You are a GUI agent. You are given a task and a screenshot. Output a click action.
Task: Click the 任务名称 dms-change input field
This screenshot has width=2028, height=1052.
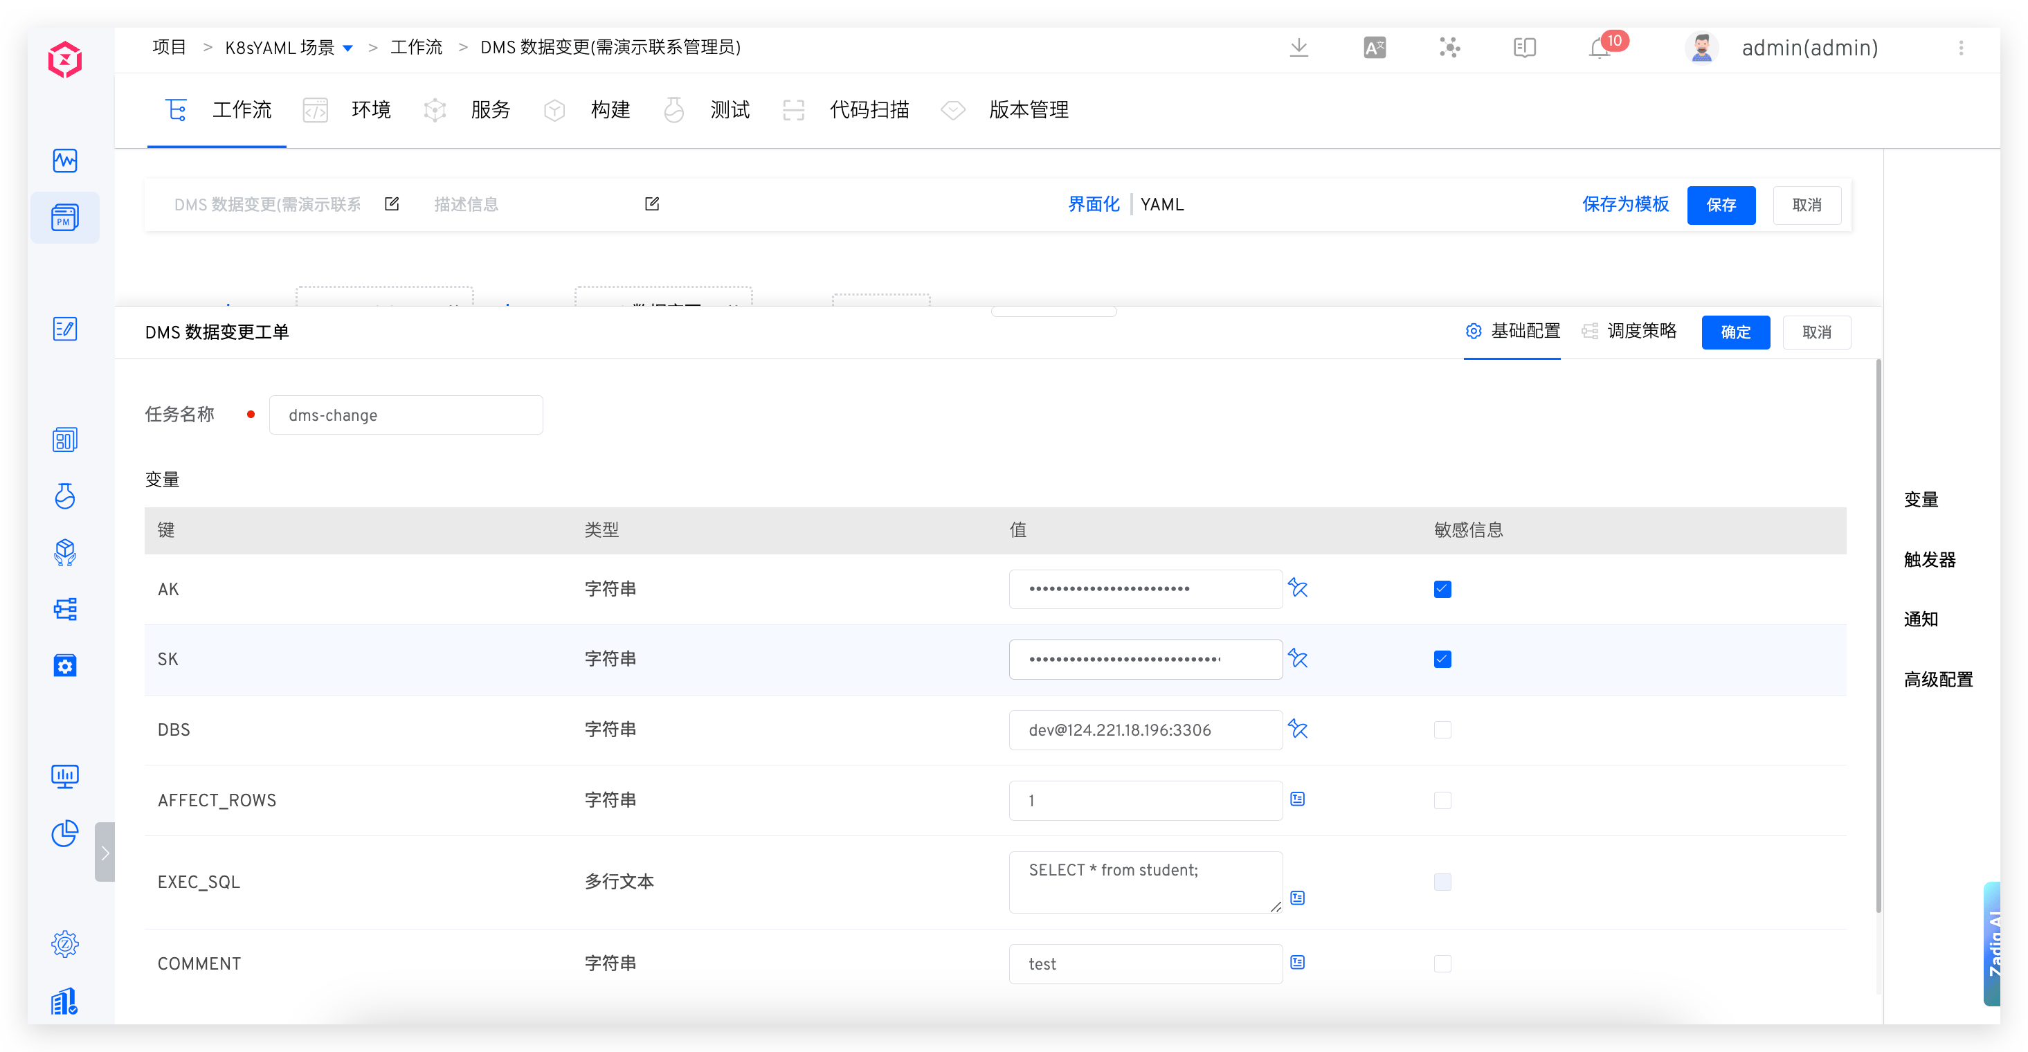click(406, 415)
